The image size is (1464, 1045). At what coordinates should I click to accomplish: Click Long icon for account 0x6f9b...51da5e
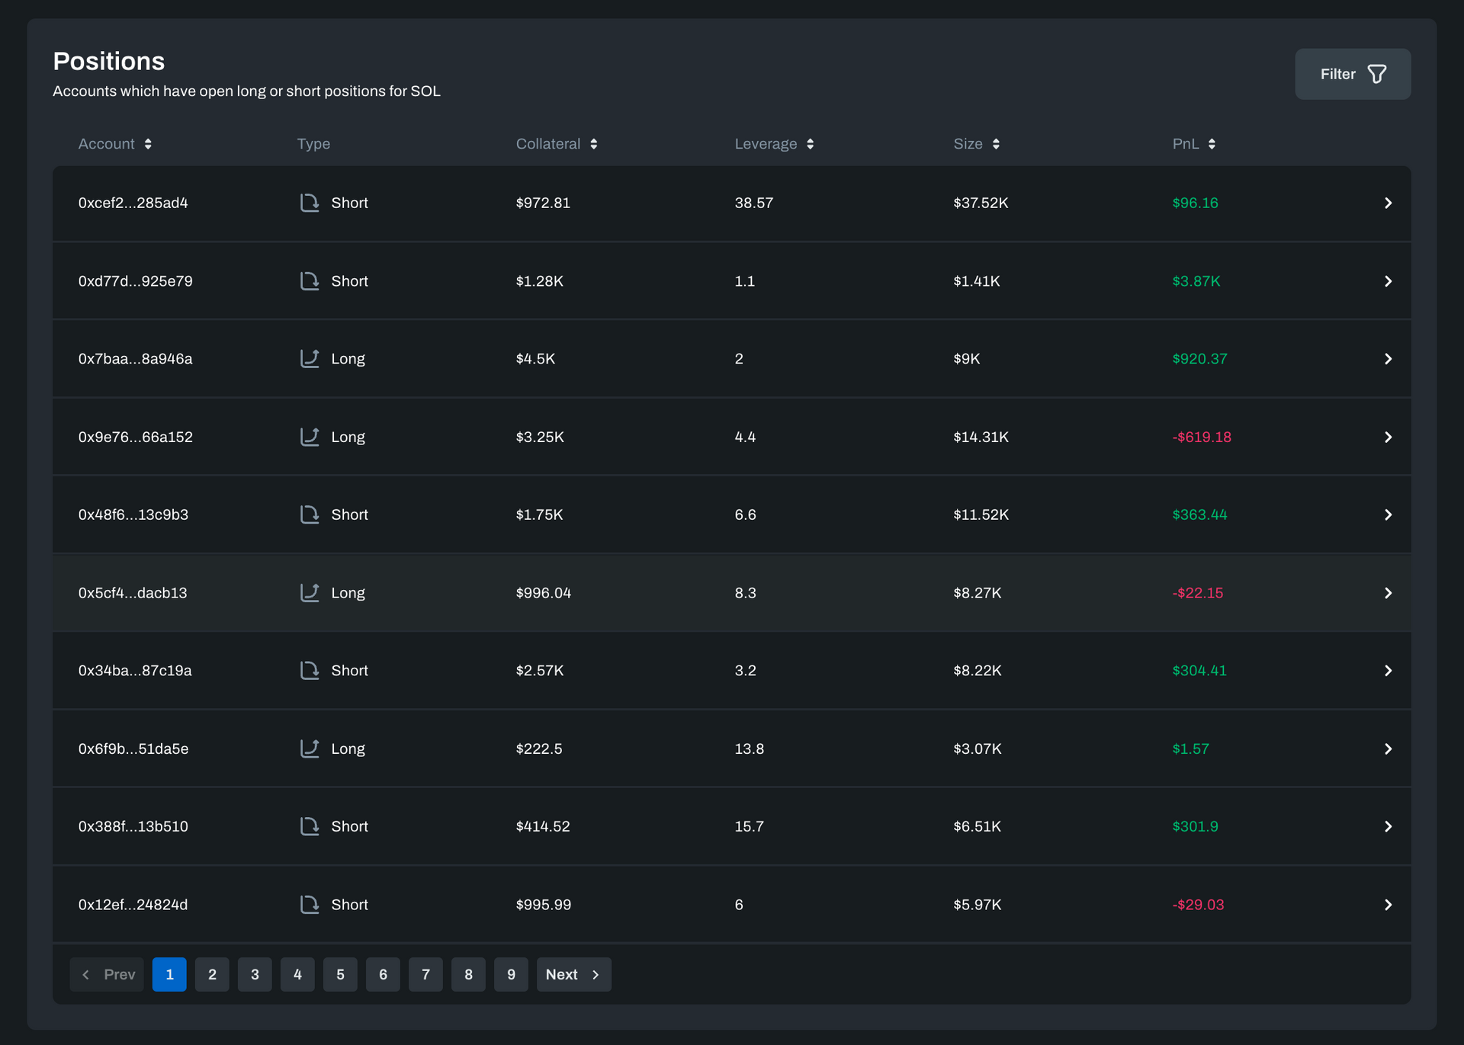click(x=309, y=748)
